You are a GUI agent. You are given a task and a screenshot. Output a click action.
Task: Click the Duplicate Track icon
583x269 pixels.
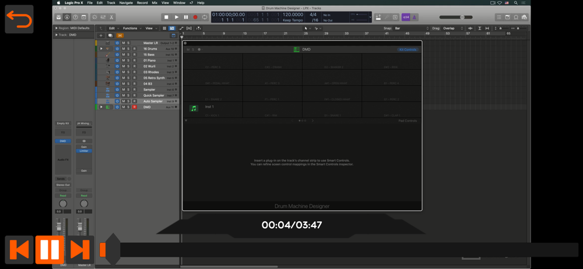click(x=110, y=36)
